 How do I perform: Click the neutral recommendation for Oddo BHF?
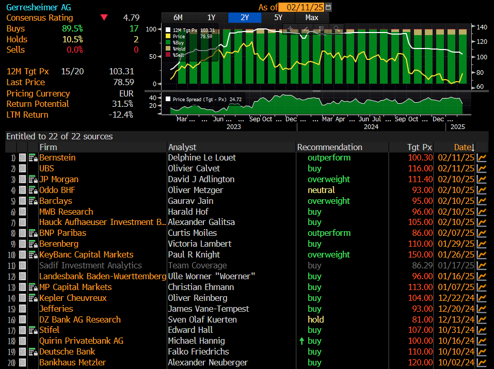click(321, 190)
